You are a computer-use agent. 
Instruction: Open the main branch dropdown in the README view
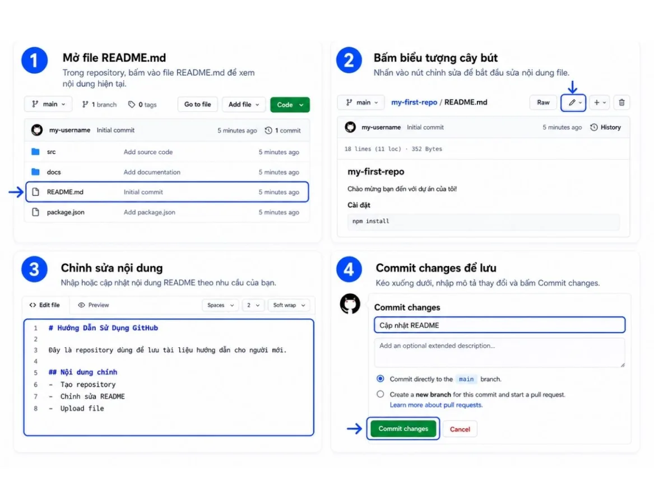(361, 102)
